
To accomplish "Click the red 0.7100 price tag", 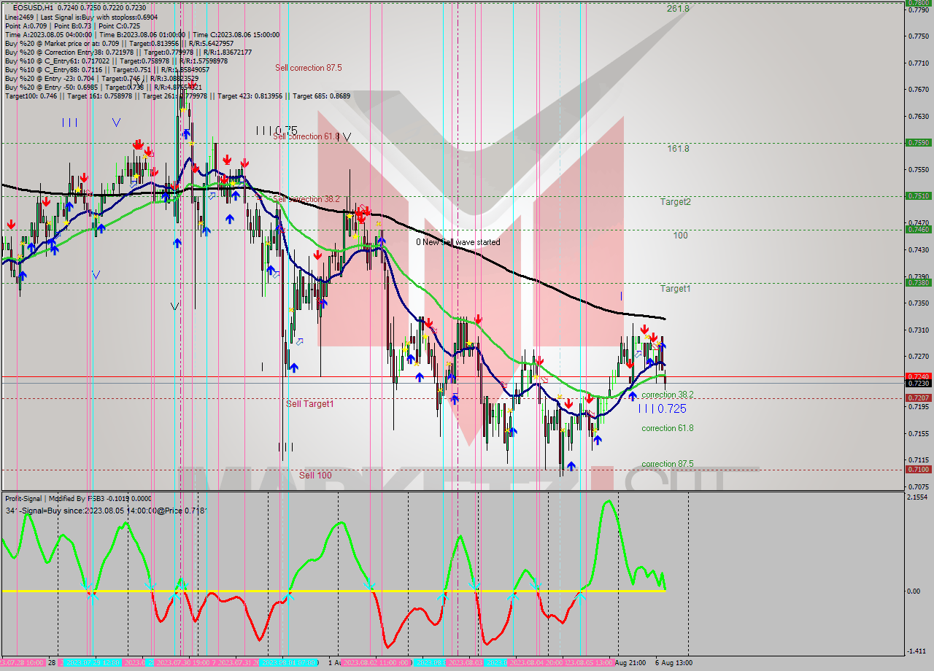I will pyautogui.click(x=918, y=469).
